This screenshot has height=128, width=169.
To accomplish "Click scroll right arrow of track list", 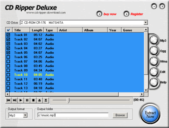I will coord(142,94).
